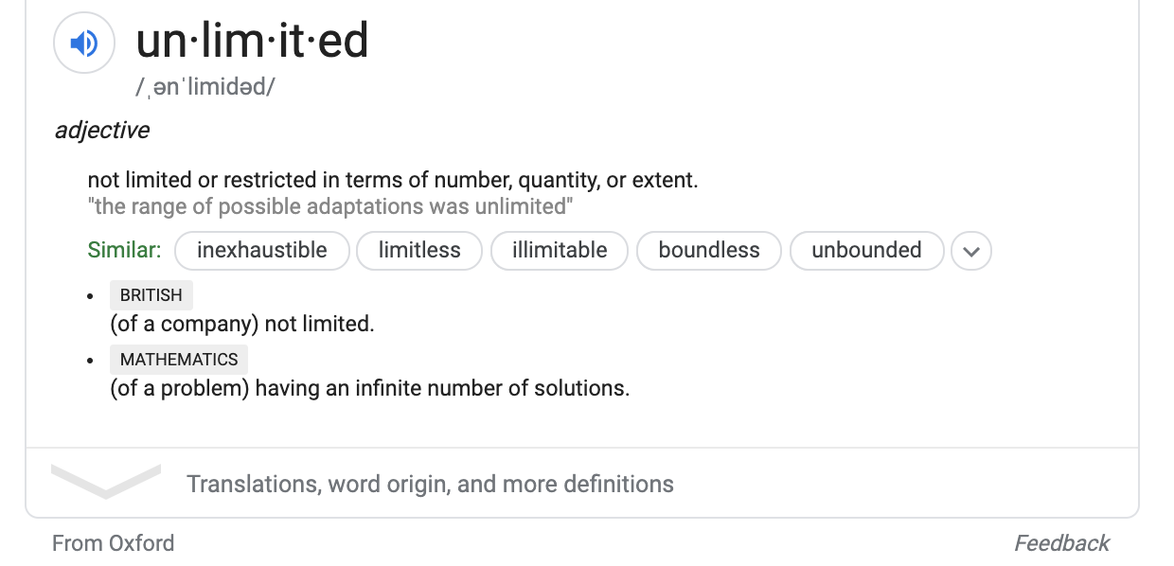Click the large gray down arrow
The height and width of the screenshot is (566, 1174).
tap(106, 481)
